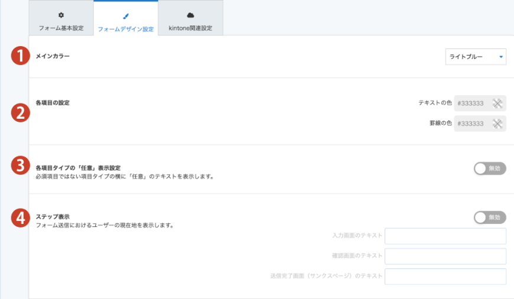Viewport: 514px width, 299px height.
Task: Click the ステップ表示 heading
Action: (x=53, y=217)
